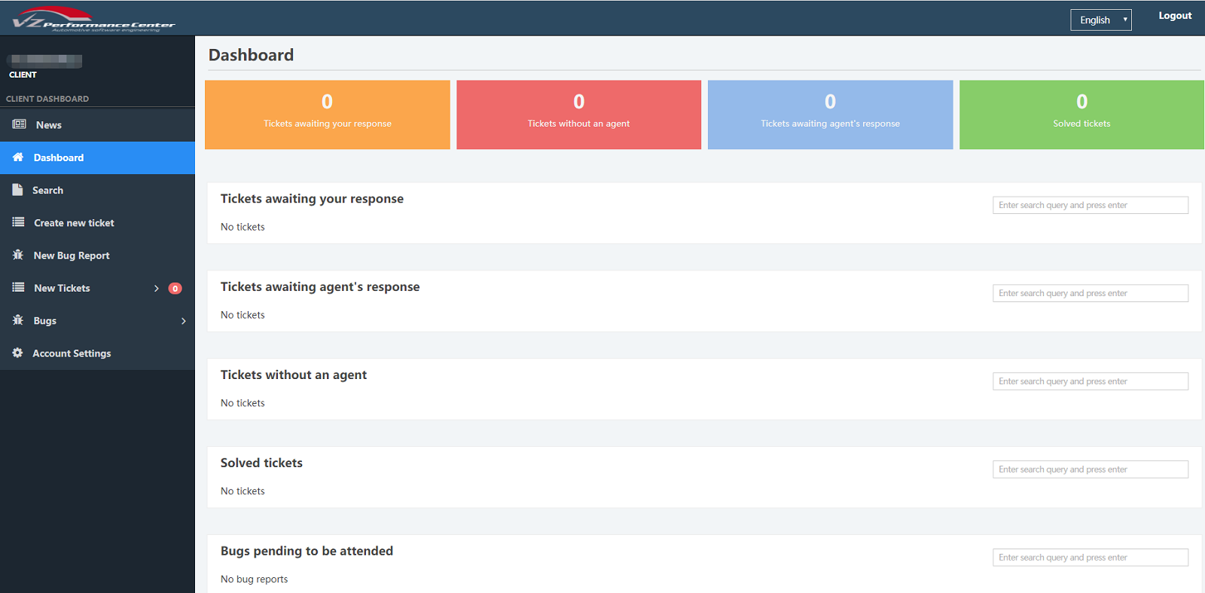Viewport: 1205px width, 593px height.
Task: Log out using the Logout link
Action: 1174,16
